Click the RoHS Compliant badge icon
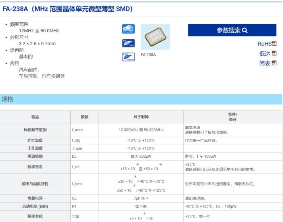 pos(128,57)
